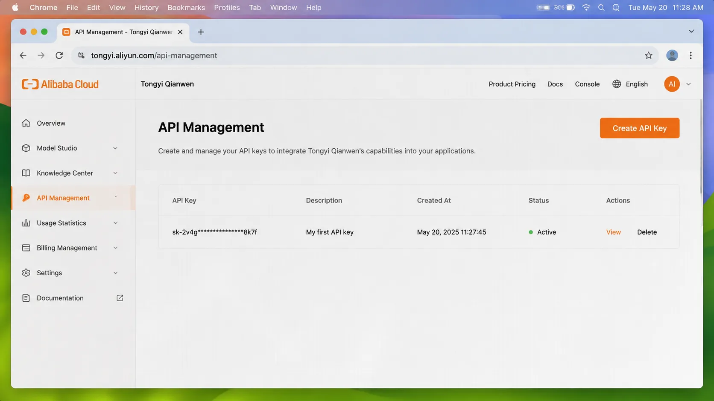Click the external link icon beside Documentation
This screenshot has height=401, width=714.
(x=120, y=298)
